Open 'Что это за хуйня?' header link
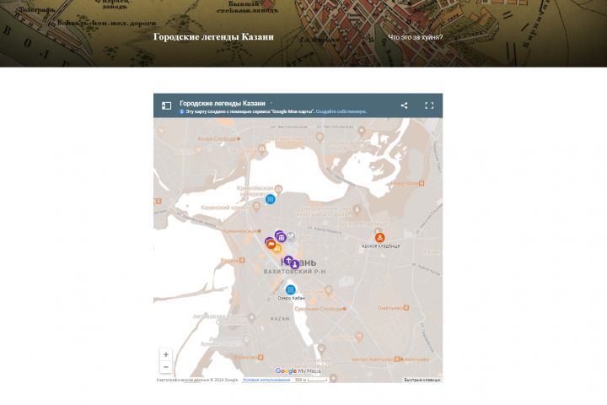 (x=416, y=37)
